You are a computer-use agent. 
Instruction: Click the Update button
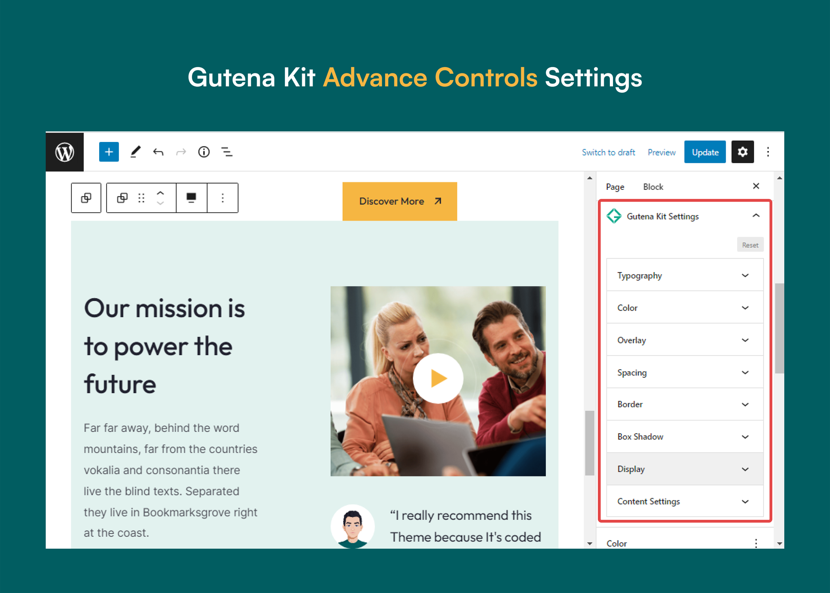pos(705,152)
